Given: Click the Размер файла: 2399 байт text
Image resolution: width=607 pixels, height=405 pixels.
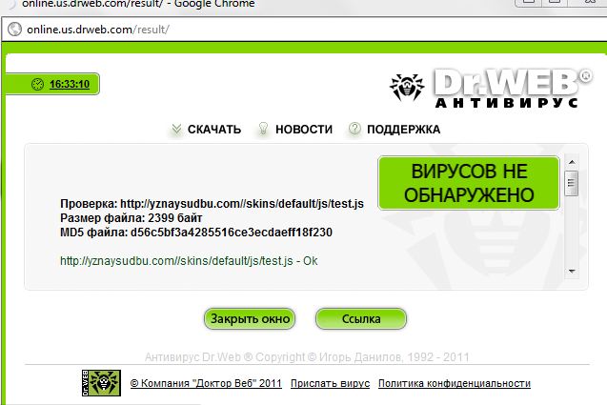Looking at the screenshot, I should coord(131,218).
